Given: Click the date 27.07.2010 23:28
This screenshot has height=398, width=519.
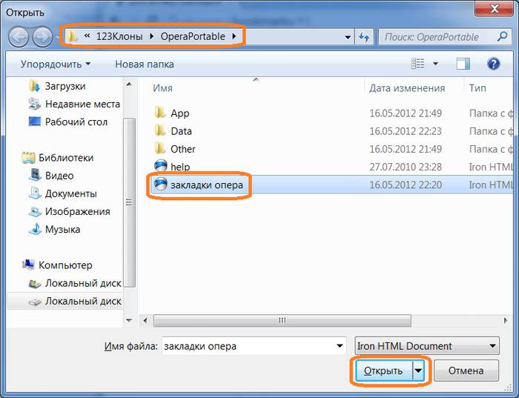Looking at the screenshot, I should tap(406, 167).
